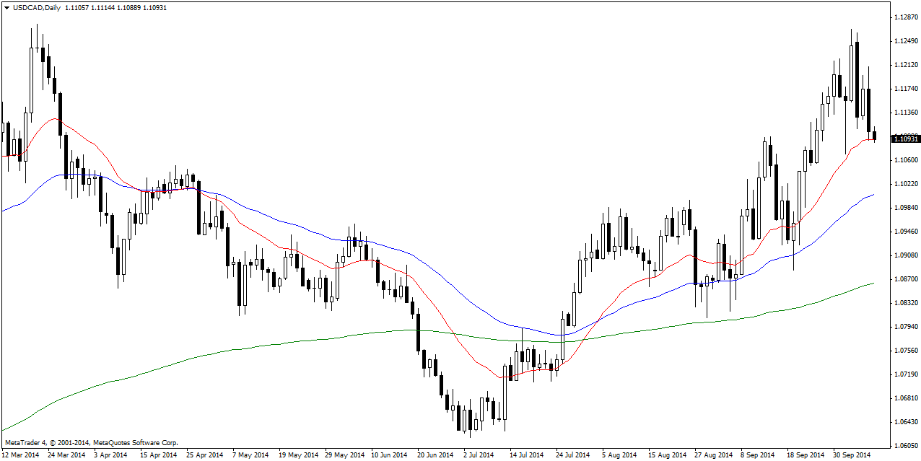921x461 pixels.
Task: Select the 1.11740 price axis label
Action: pyautogui.click(x=905, y=89)
